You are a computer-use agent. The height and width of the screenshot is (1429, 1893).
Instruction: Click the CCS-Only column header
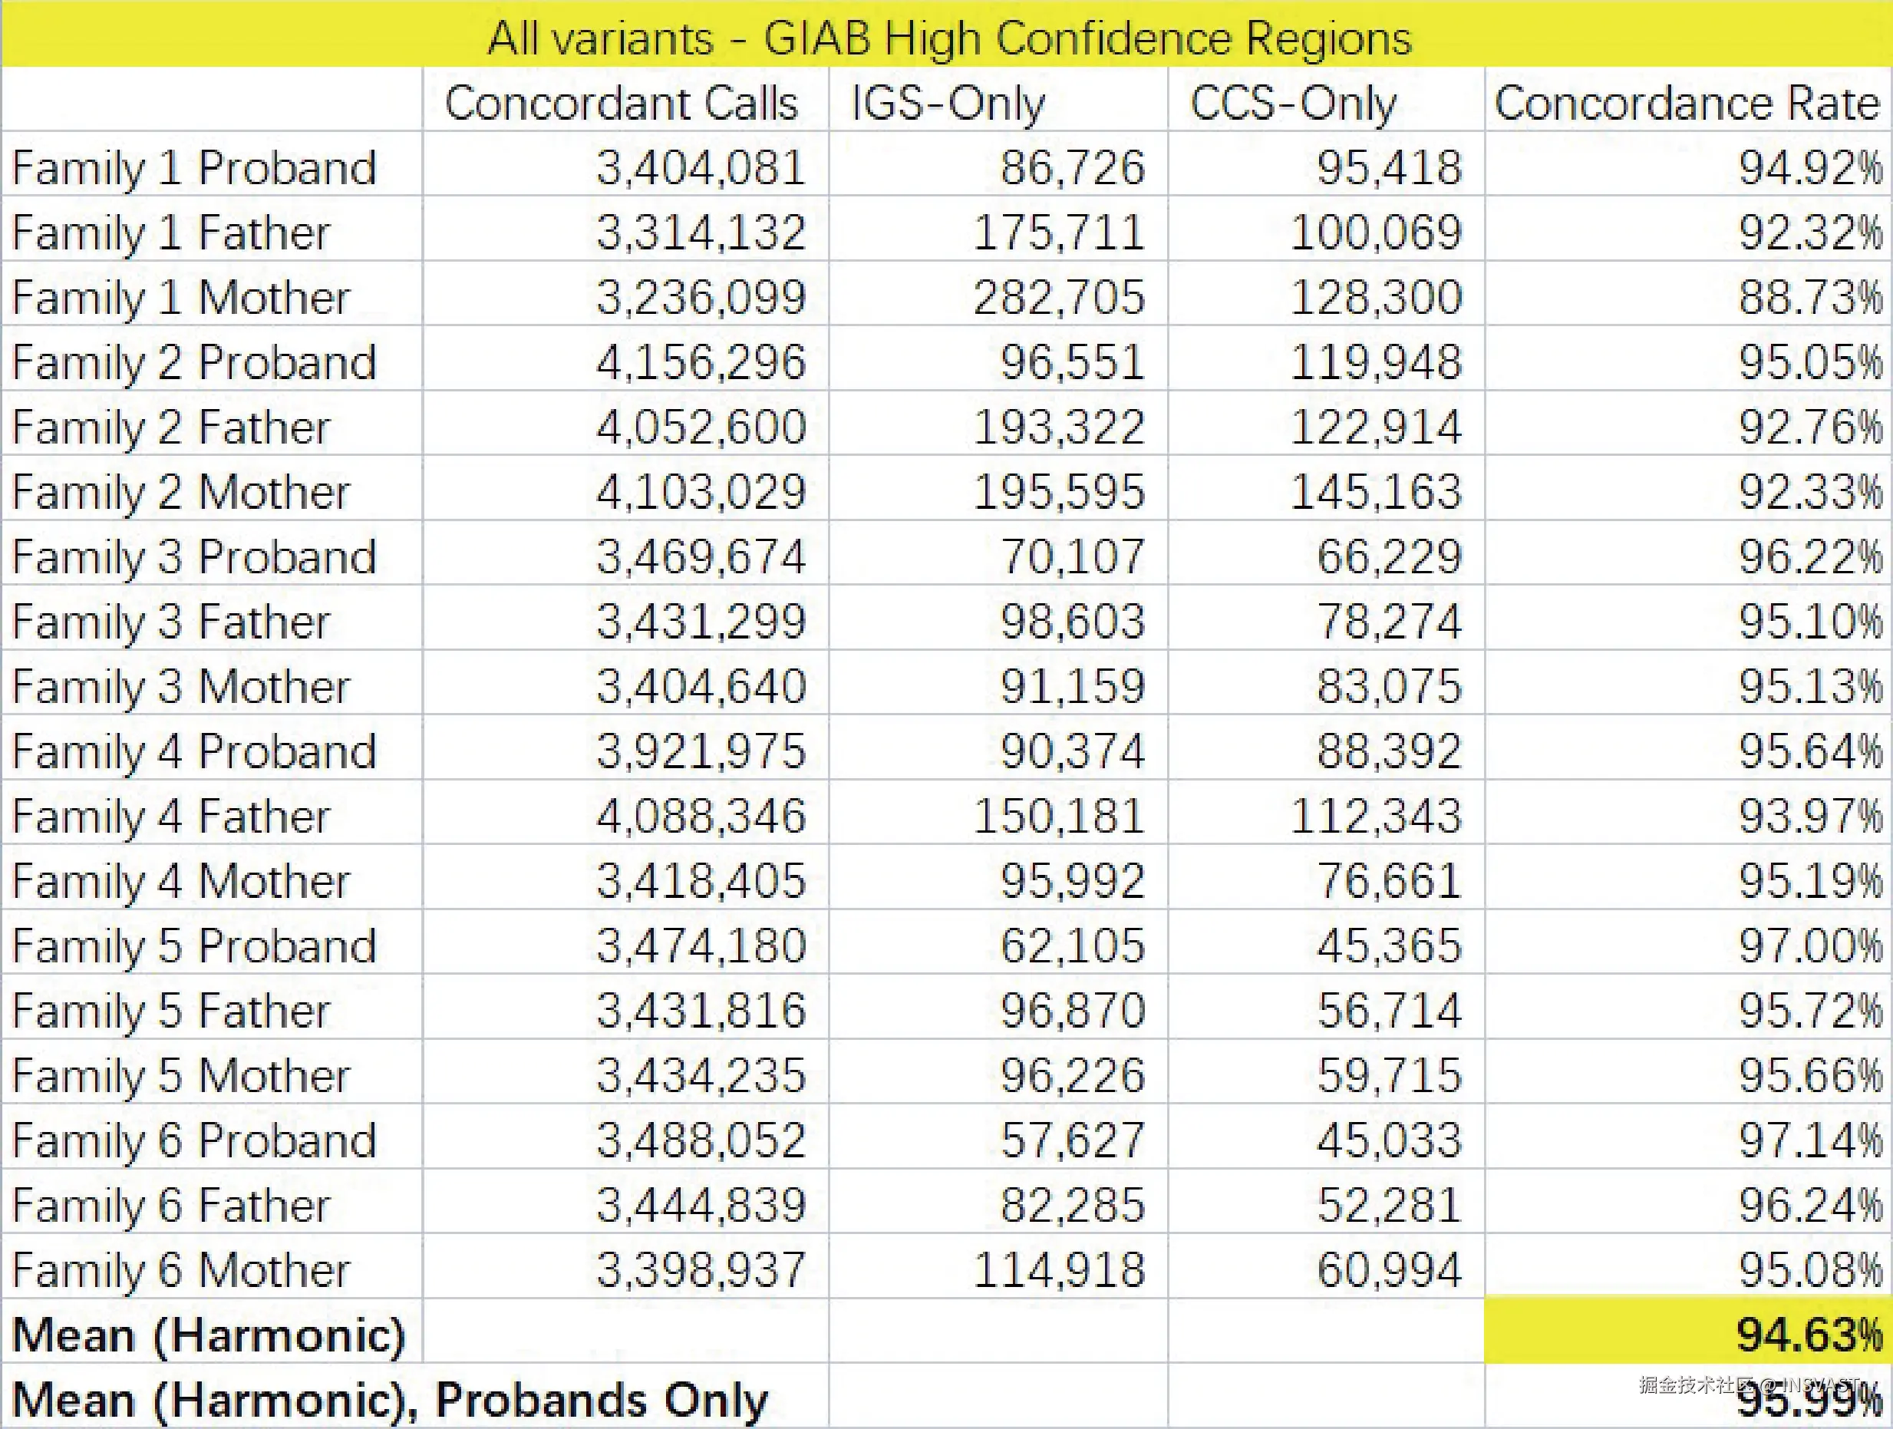pos(1292,104)
